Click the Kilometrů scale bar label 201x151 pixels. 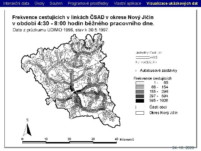click(127, 140)
